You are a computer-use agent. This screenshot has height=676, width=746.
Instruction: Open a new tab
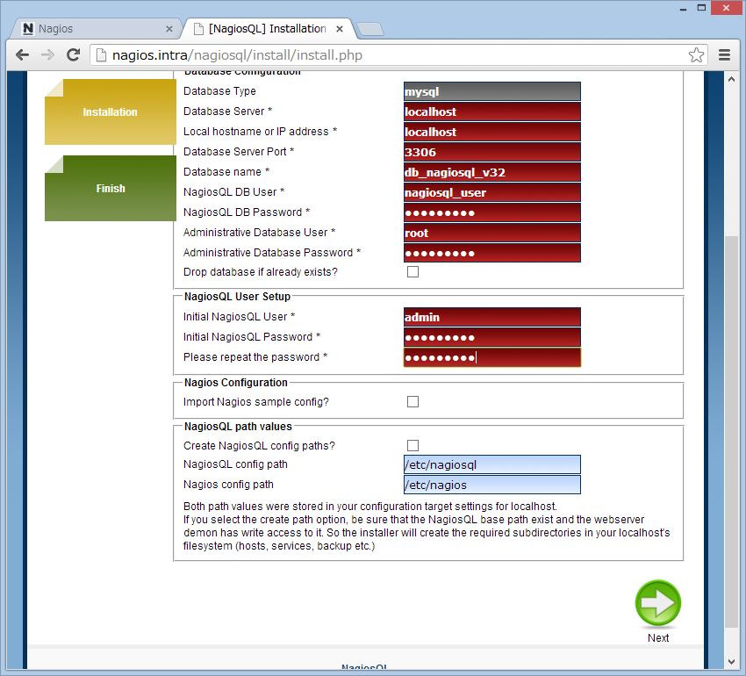point(370,30)
